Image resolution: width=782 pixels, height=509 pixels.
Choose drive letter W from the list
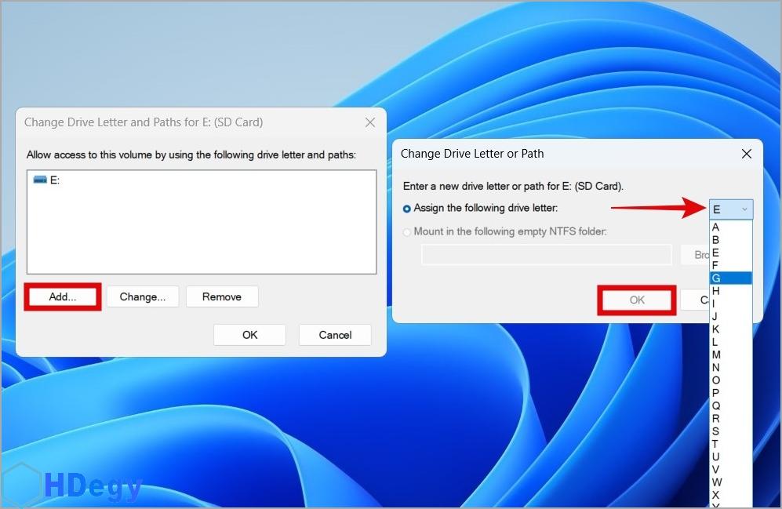click(x=716, y=482)
